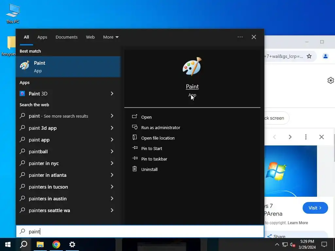Click the Pin to taskbar pin icon
The image size is (335, 251).
point(135,158)
